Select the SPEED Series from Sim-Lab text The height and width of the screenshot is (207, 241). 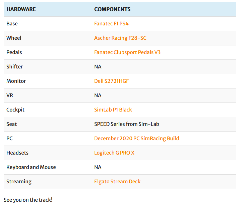[x=126, y=124]
